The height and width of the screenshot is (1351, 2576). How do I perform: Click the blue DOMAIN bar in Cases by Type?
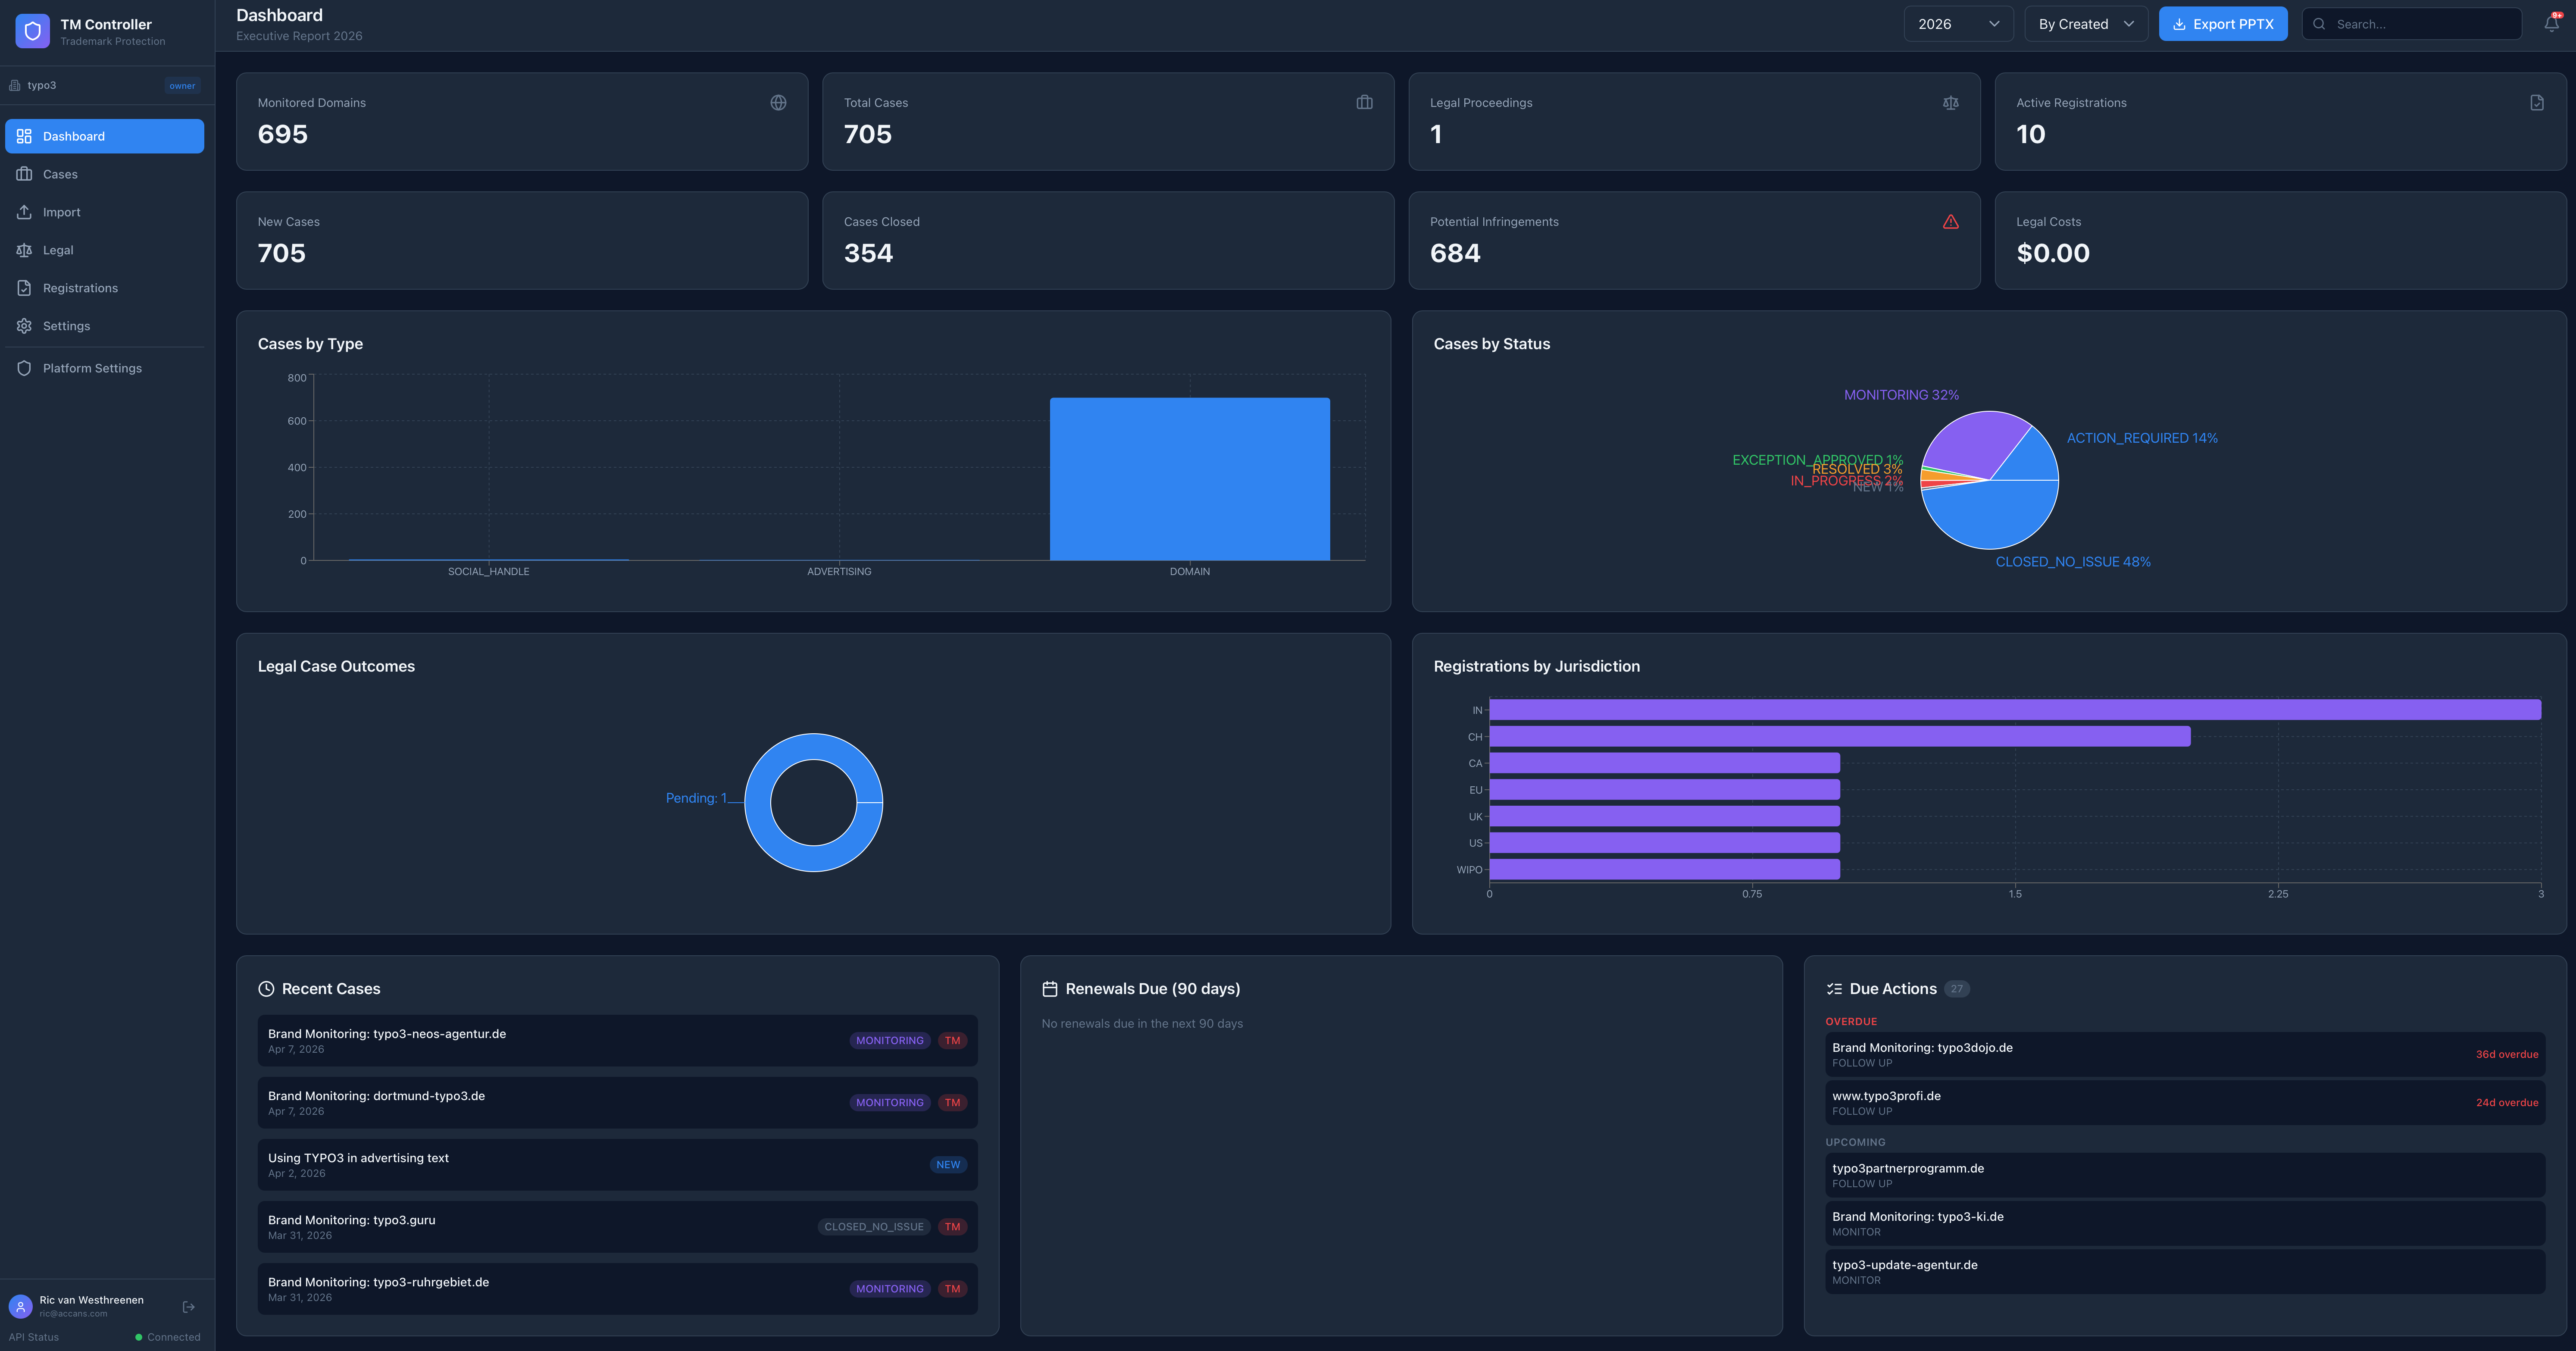click(1190, 479)
